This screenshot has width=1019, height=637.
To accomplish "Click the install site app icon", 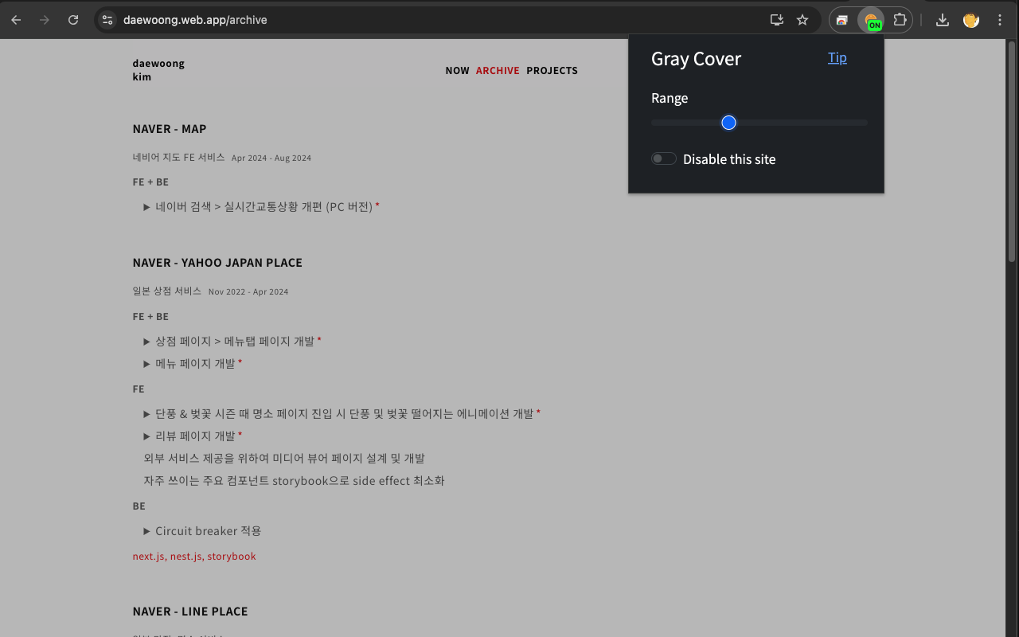I will 776,20.
